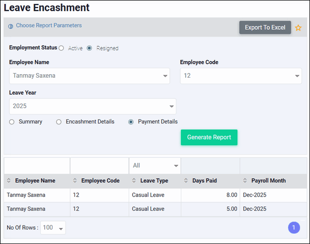
Task: Sort by Employee Code column icon
Action: click(x=75, y=181)
